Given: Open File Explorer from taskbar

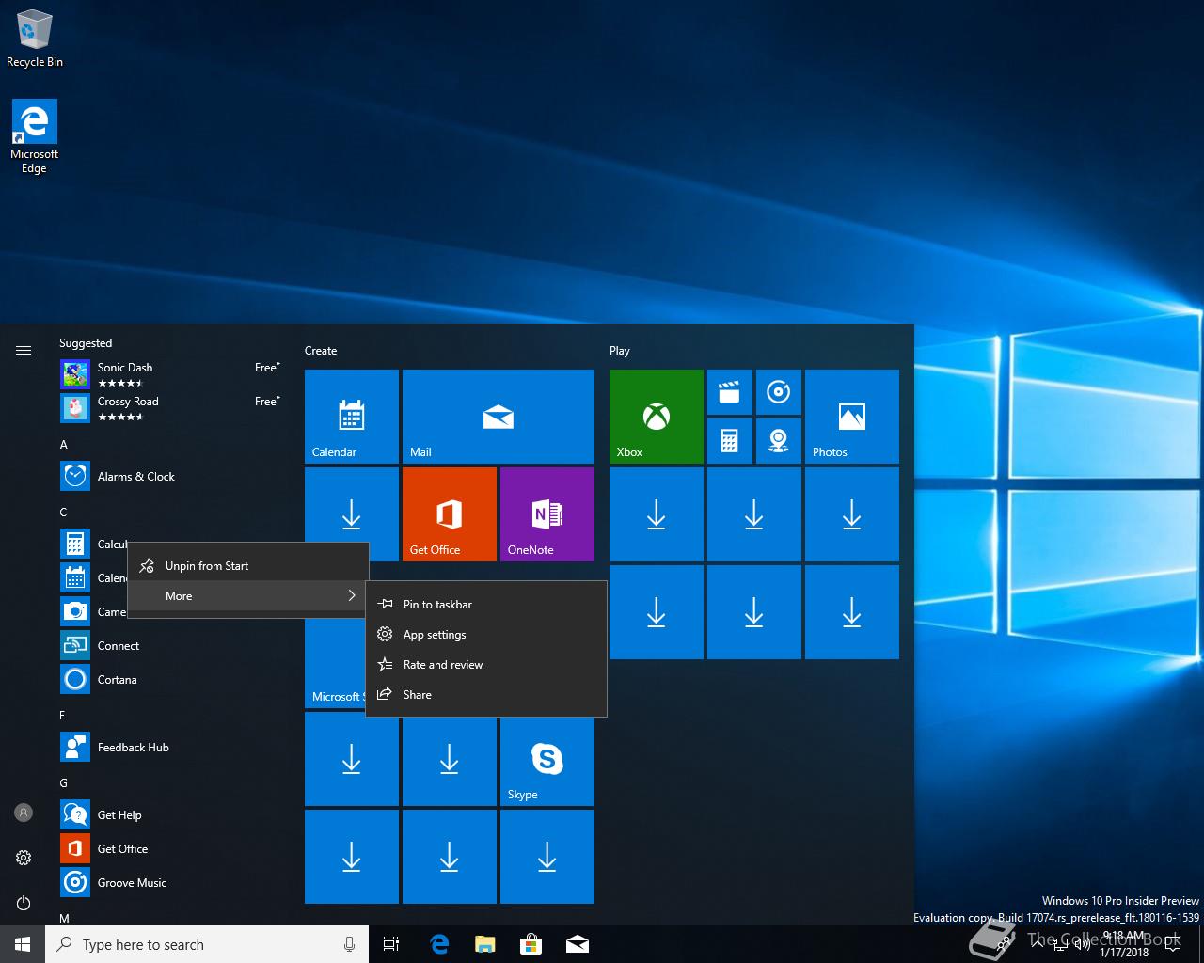Looking at the screenshot, I should (x=484, y=944).
